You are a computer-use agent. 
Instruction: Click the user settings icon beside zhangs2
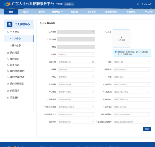click(142, 4)
